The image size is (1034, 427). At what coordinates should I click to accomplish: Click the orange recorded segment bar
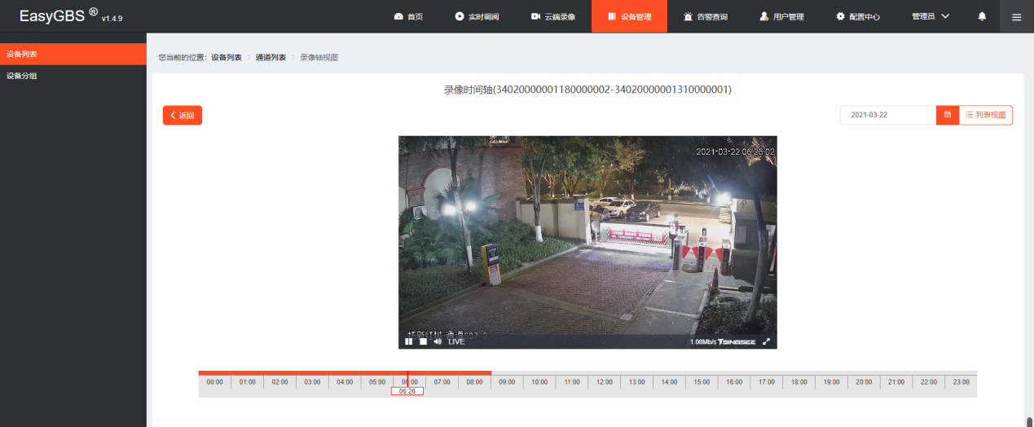point(345,372)
